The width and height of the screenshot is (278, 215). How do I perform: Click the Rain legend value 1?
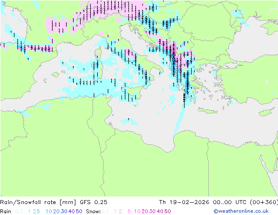click(x=29, y=211)
